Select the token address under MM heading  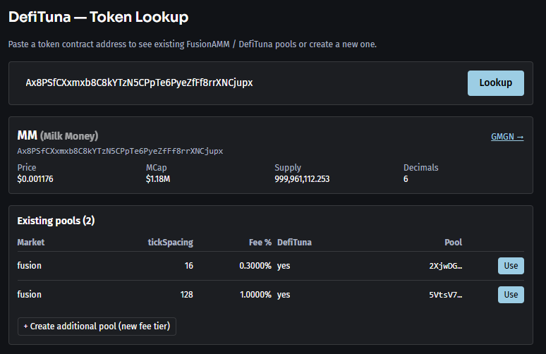pyautogui.click(x=120, y=151)
